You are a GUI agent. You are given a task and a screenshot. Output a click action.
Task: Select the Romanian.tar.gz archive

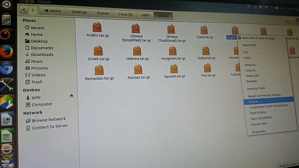pos(100,73)
